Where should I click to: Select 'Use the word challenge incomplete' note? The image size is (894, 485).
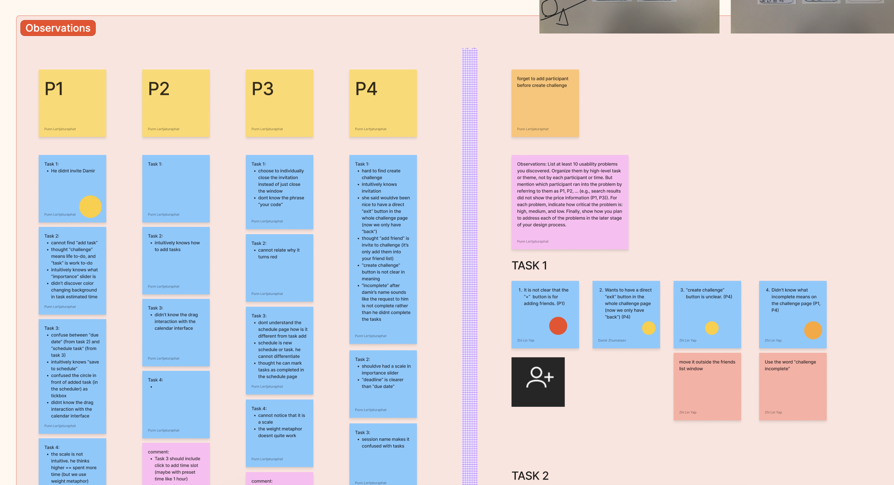(792, 386)
